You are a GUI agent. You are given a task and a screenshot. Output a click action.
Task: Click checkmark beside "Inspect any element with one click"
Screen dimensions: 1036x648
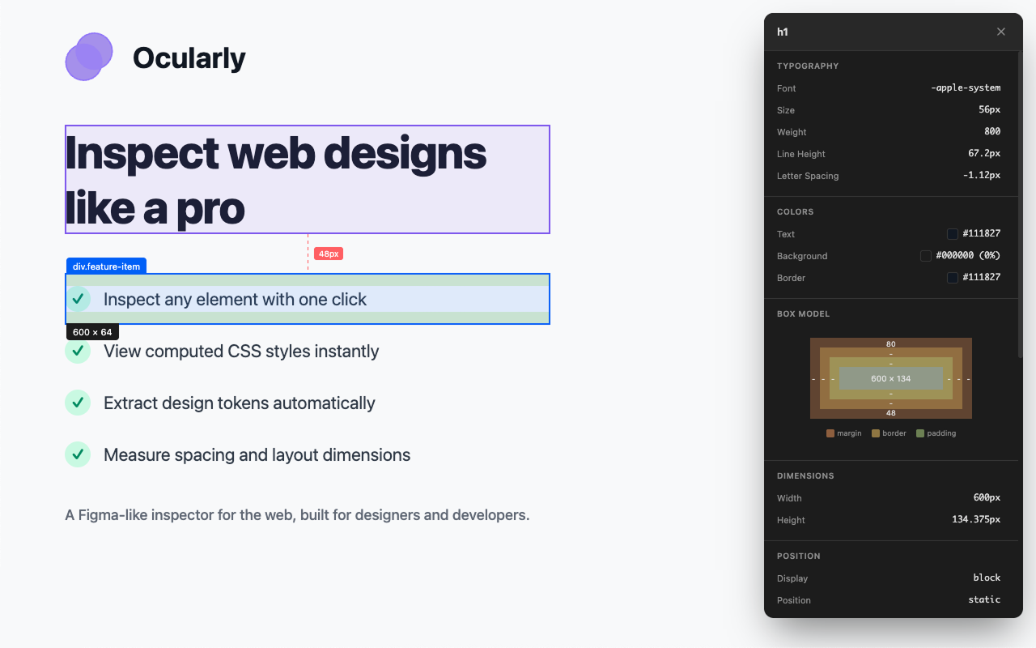point(78,299)
